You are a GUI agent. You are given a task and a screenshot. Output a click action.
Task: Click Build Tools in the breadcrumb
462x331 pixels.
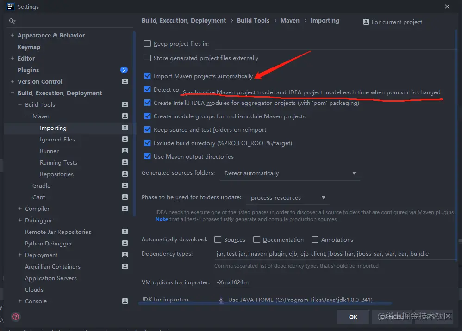coord(253,21)
